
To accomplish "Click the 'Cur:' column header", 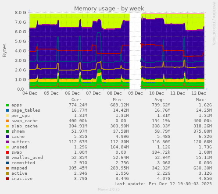I will coord(76,100).
